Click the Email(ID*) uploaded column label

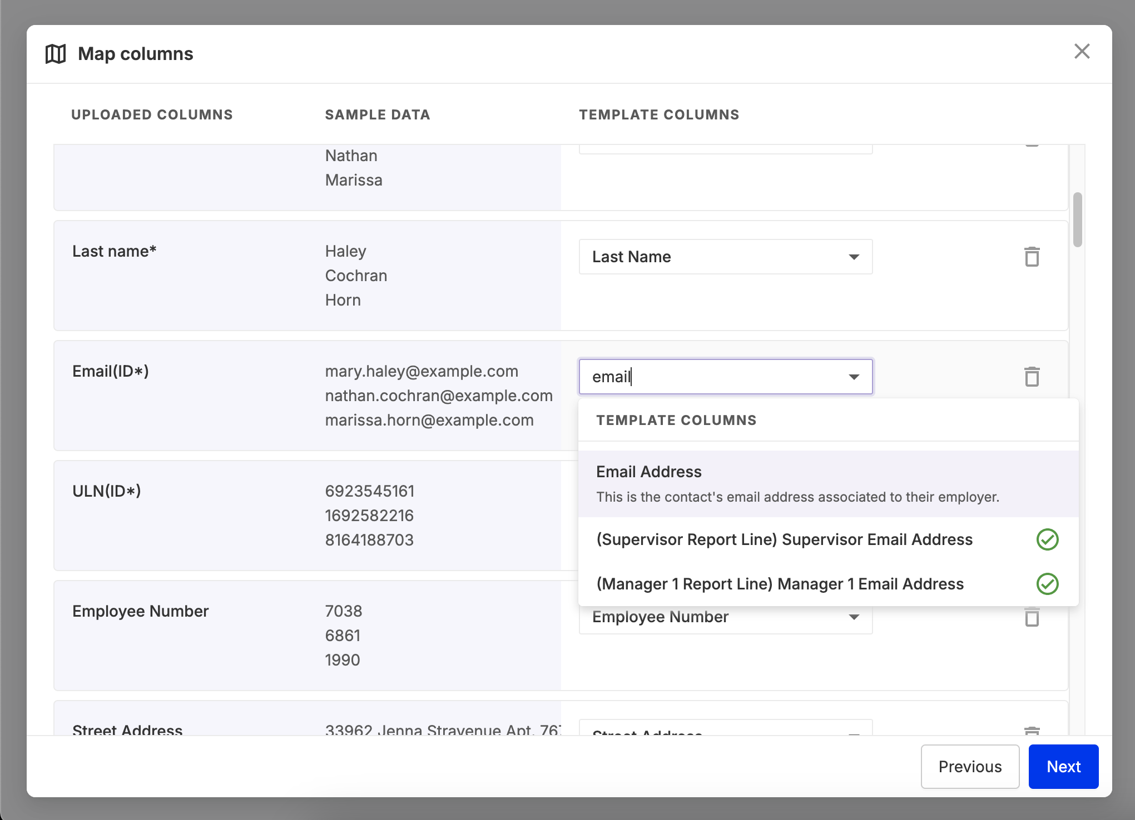[111, 371]
